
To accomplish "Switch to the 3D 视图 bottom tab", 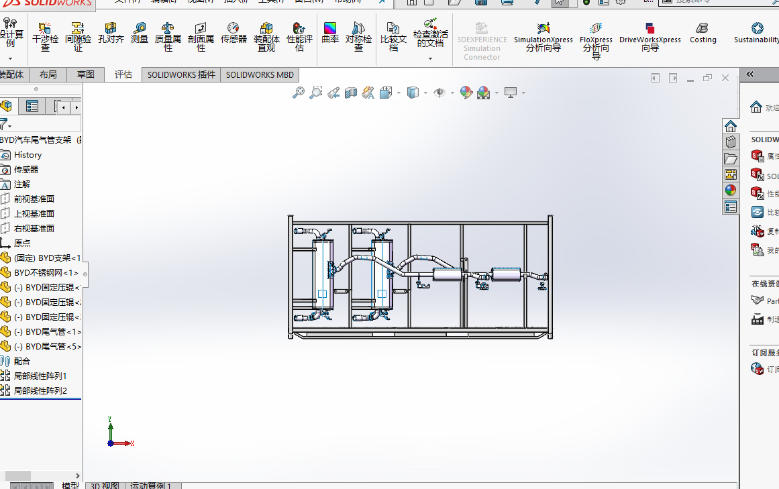I will [x=105, y=486].
